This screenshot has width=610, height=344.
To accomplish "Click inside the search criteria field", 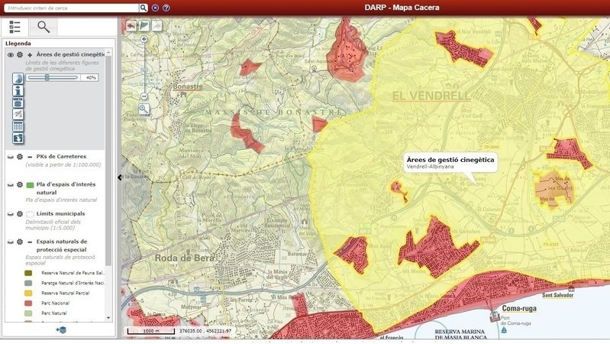I will pyautogui.click(x=71, y=8).
